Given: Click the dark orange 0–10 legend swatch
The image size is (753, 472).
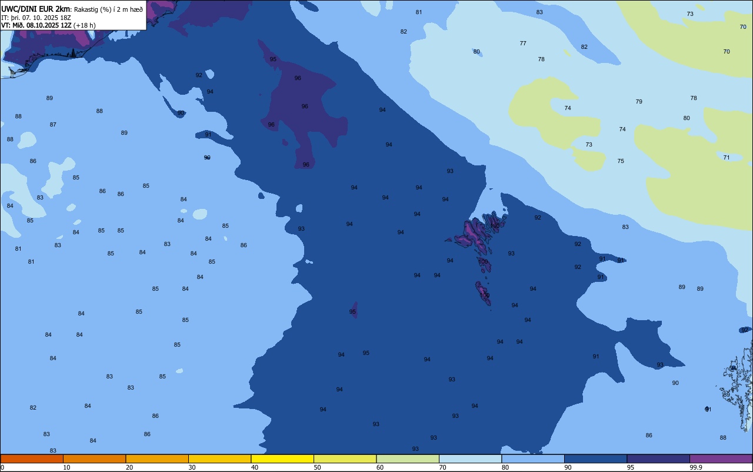Looking at the screenshot, I should pyautogui.click(x=32, y=458).
